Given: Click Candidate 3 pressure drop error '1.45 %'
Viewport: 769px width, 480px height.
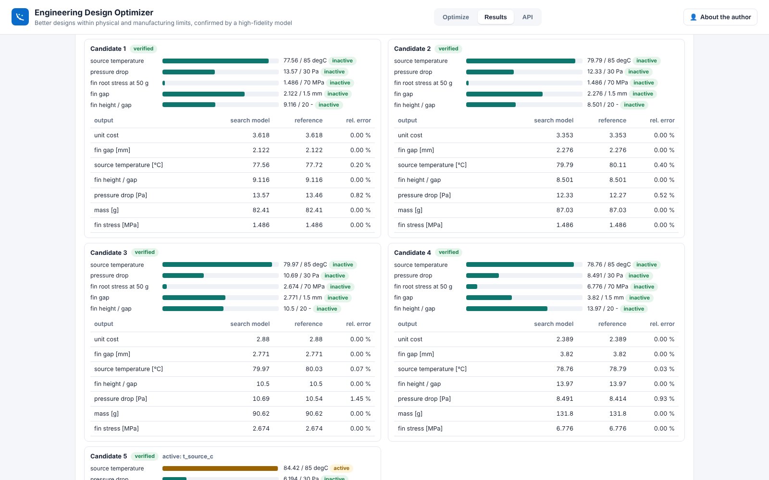Looking at the screenshot, I should tap(360, 399).
